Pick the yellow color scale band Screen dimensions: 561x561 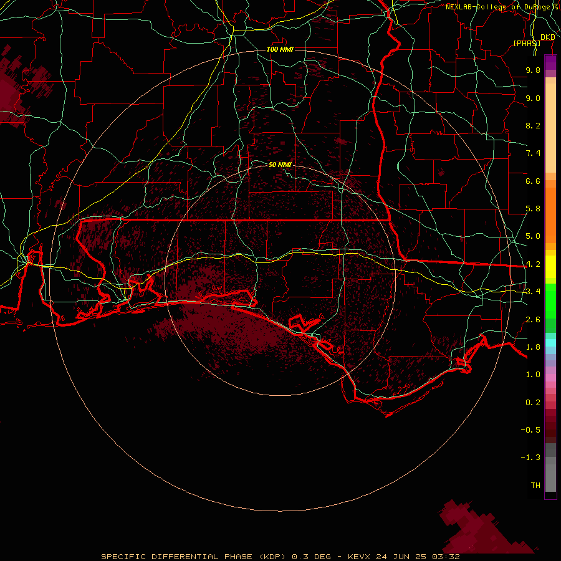[550, 267]
